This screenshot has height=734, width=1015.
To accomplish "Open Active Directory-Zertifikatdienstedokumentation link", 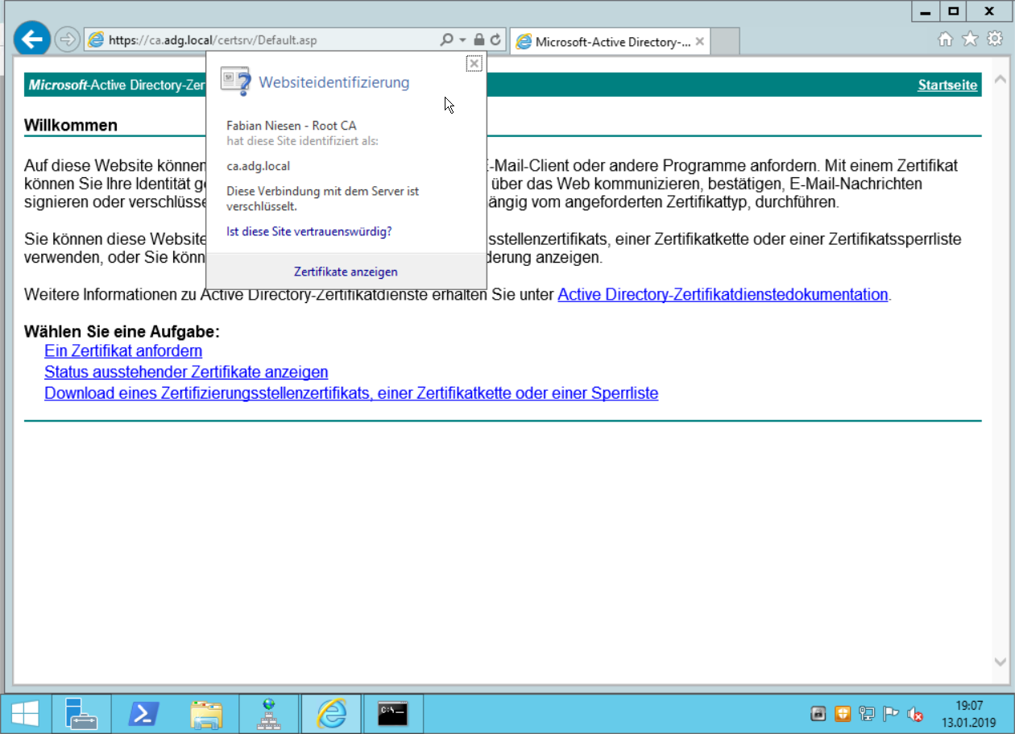I will 723,295.
